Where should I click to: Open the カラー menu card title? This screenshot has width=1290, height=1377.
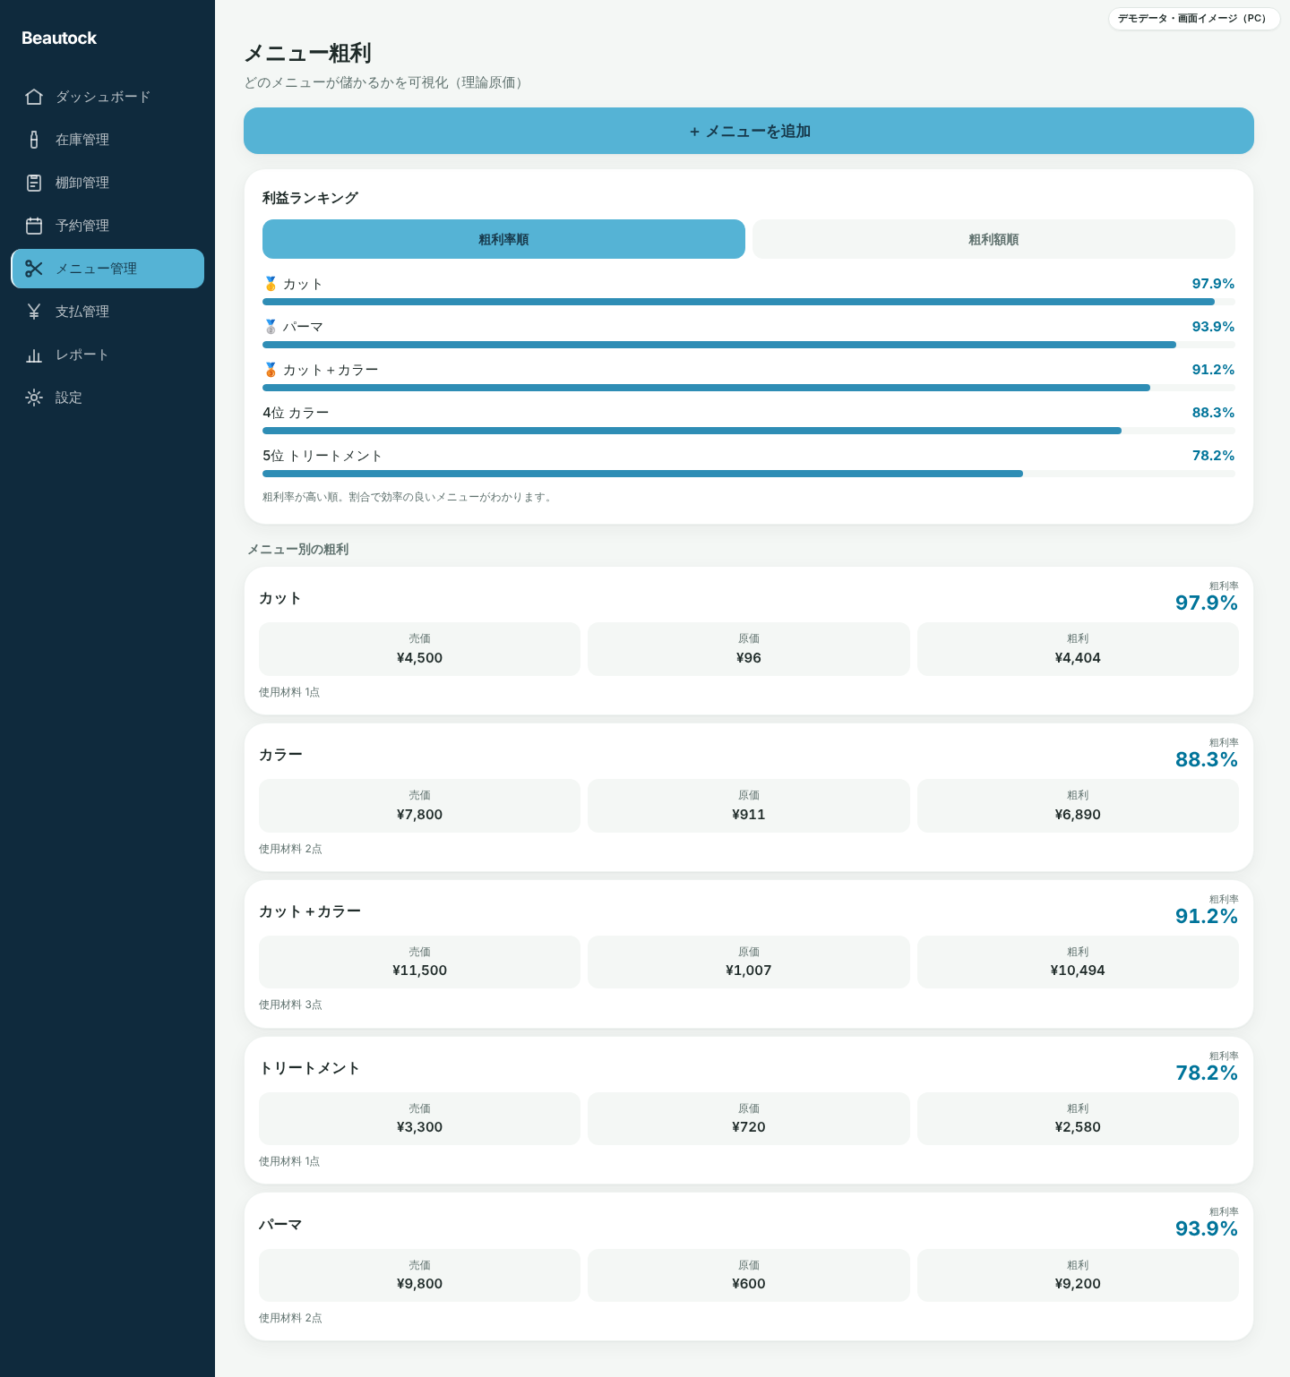[x=280, y=755]
